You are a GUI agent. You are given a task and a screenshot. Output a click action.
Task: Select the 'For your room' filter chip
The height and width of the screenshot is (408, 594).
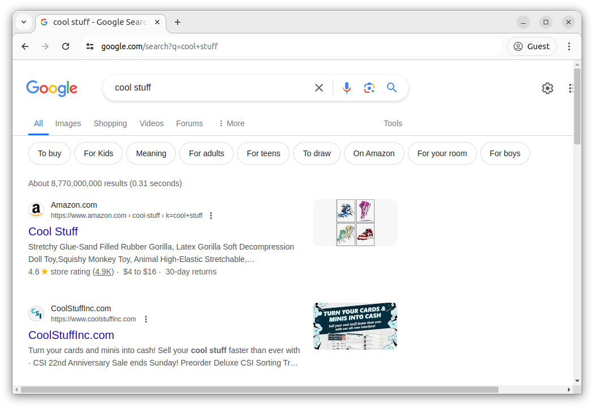click(442, 153)
